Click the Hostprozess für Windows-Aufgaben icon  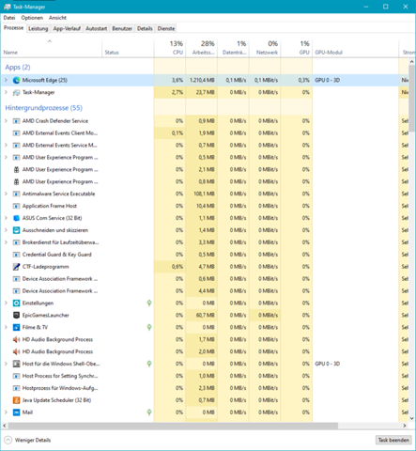click(16, 388)
